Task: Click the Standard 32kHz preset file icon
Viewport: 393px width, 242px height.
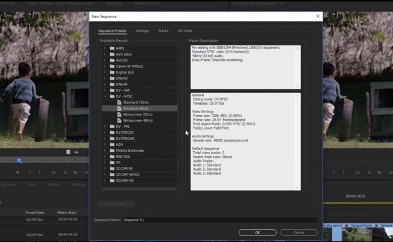Action: coord(119,102)
